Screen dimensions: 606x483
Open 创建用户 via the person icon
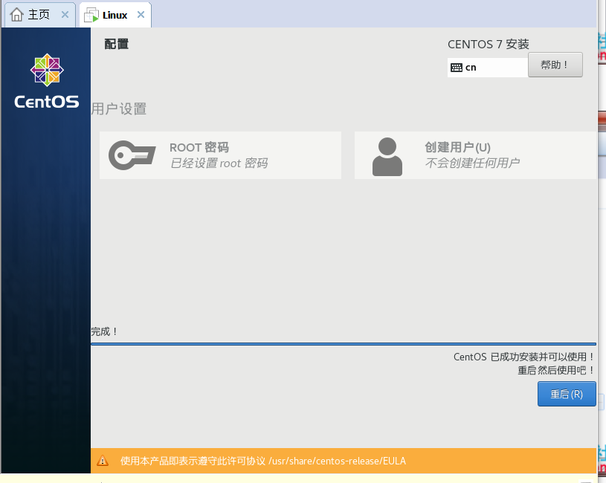387,157
